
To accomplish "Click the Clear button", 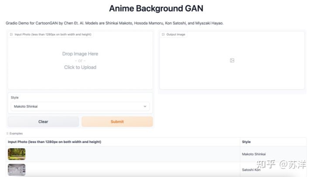I will [x=43, y=122].
